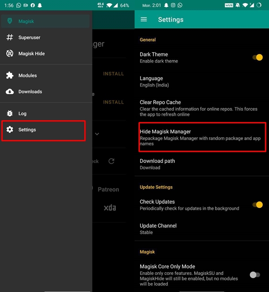Image resolution: width=269 pixels, height=292 pixels.
Task: Open the Superuser menu item
Action: point(46,37)
